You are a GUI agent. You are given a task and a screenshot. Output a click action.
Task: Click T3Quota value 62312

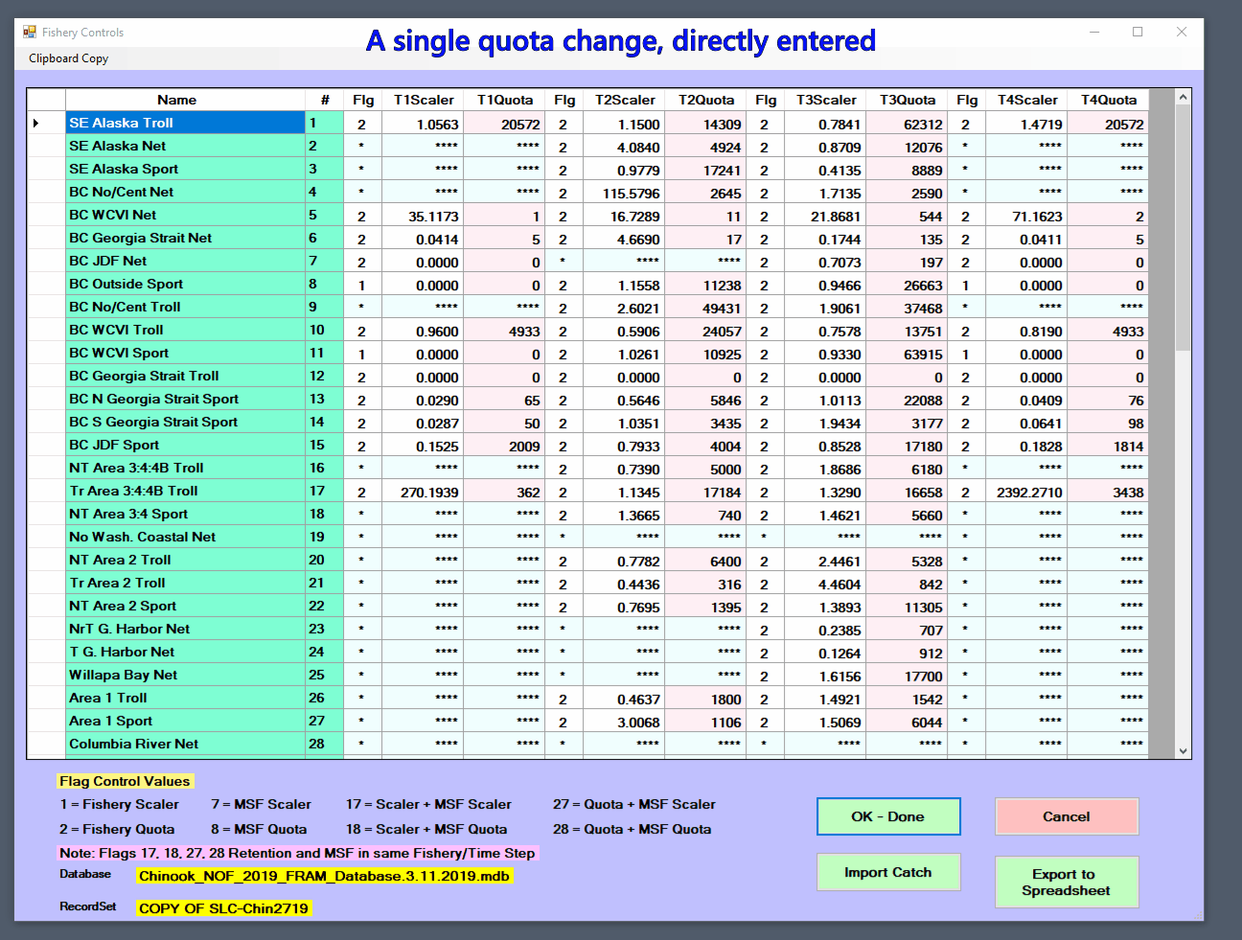907,124
